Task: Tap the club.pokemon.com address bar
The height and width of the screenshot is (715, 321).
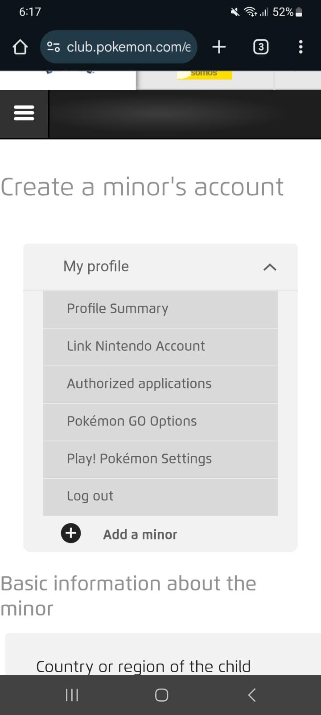Action: [128, 47]
